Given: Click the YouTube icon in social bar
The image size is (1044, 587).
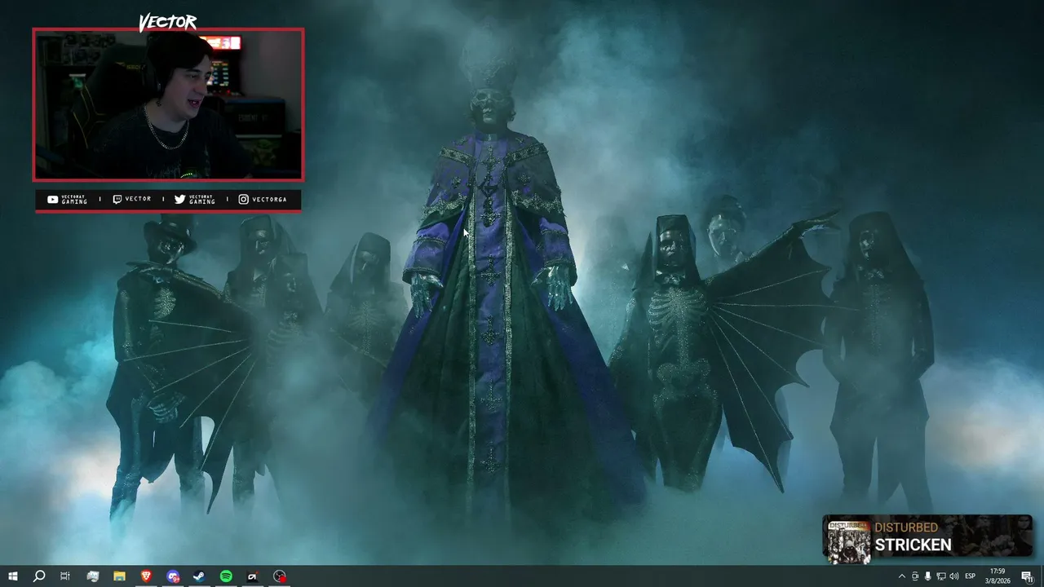Looking at the screenshot, I should pyautogui.click(x=52, y=199).
